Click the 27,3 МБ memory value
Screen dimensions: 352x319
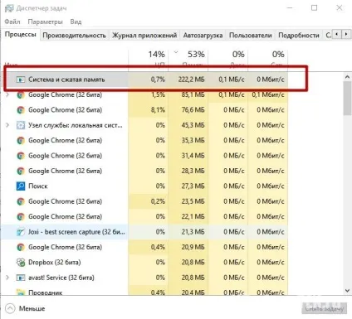[193, 186]
